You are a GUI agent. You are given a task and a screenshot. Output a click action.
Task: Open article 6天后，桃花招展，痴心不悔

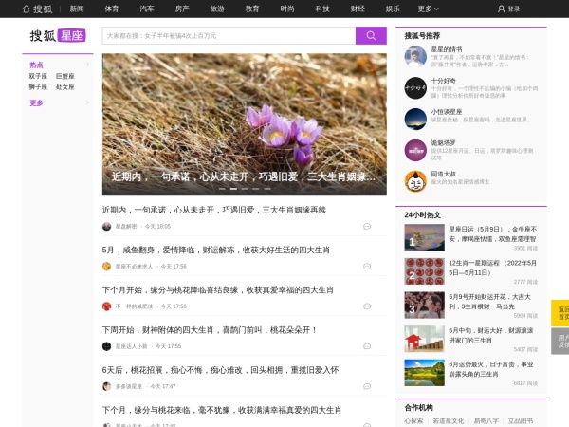[220, 370]
